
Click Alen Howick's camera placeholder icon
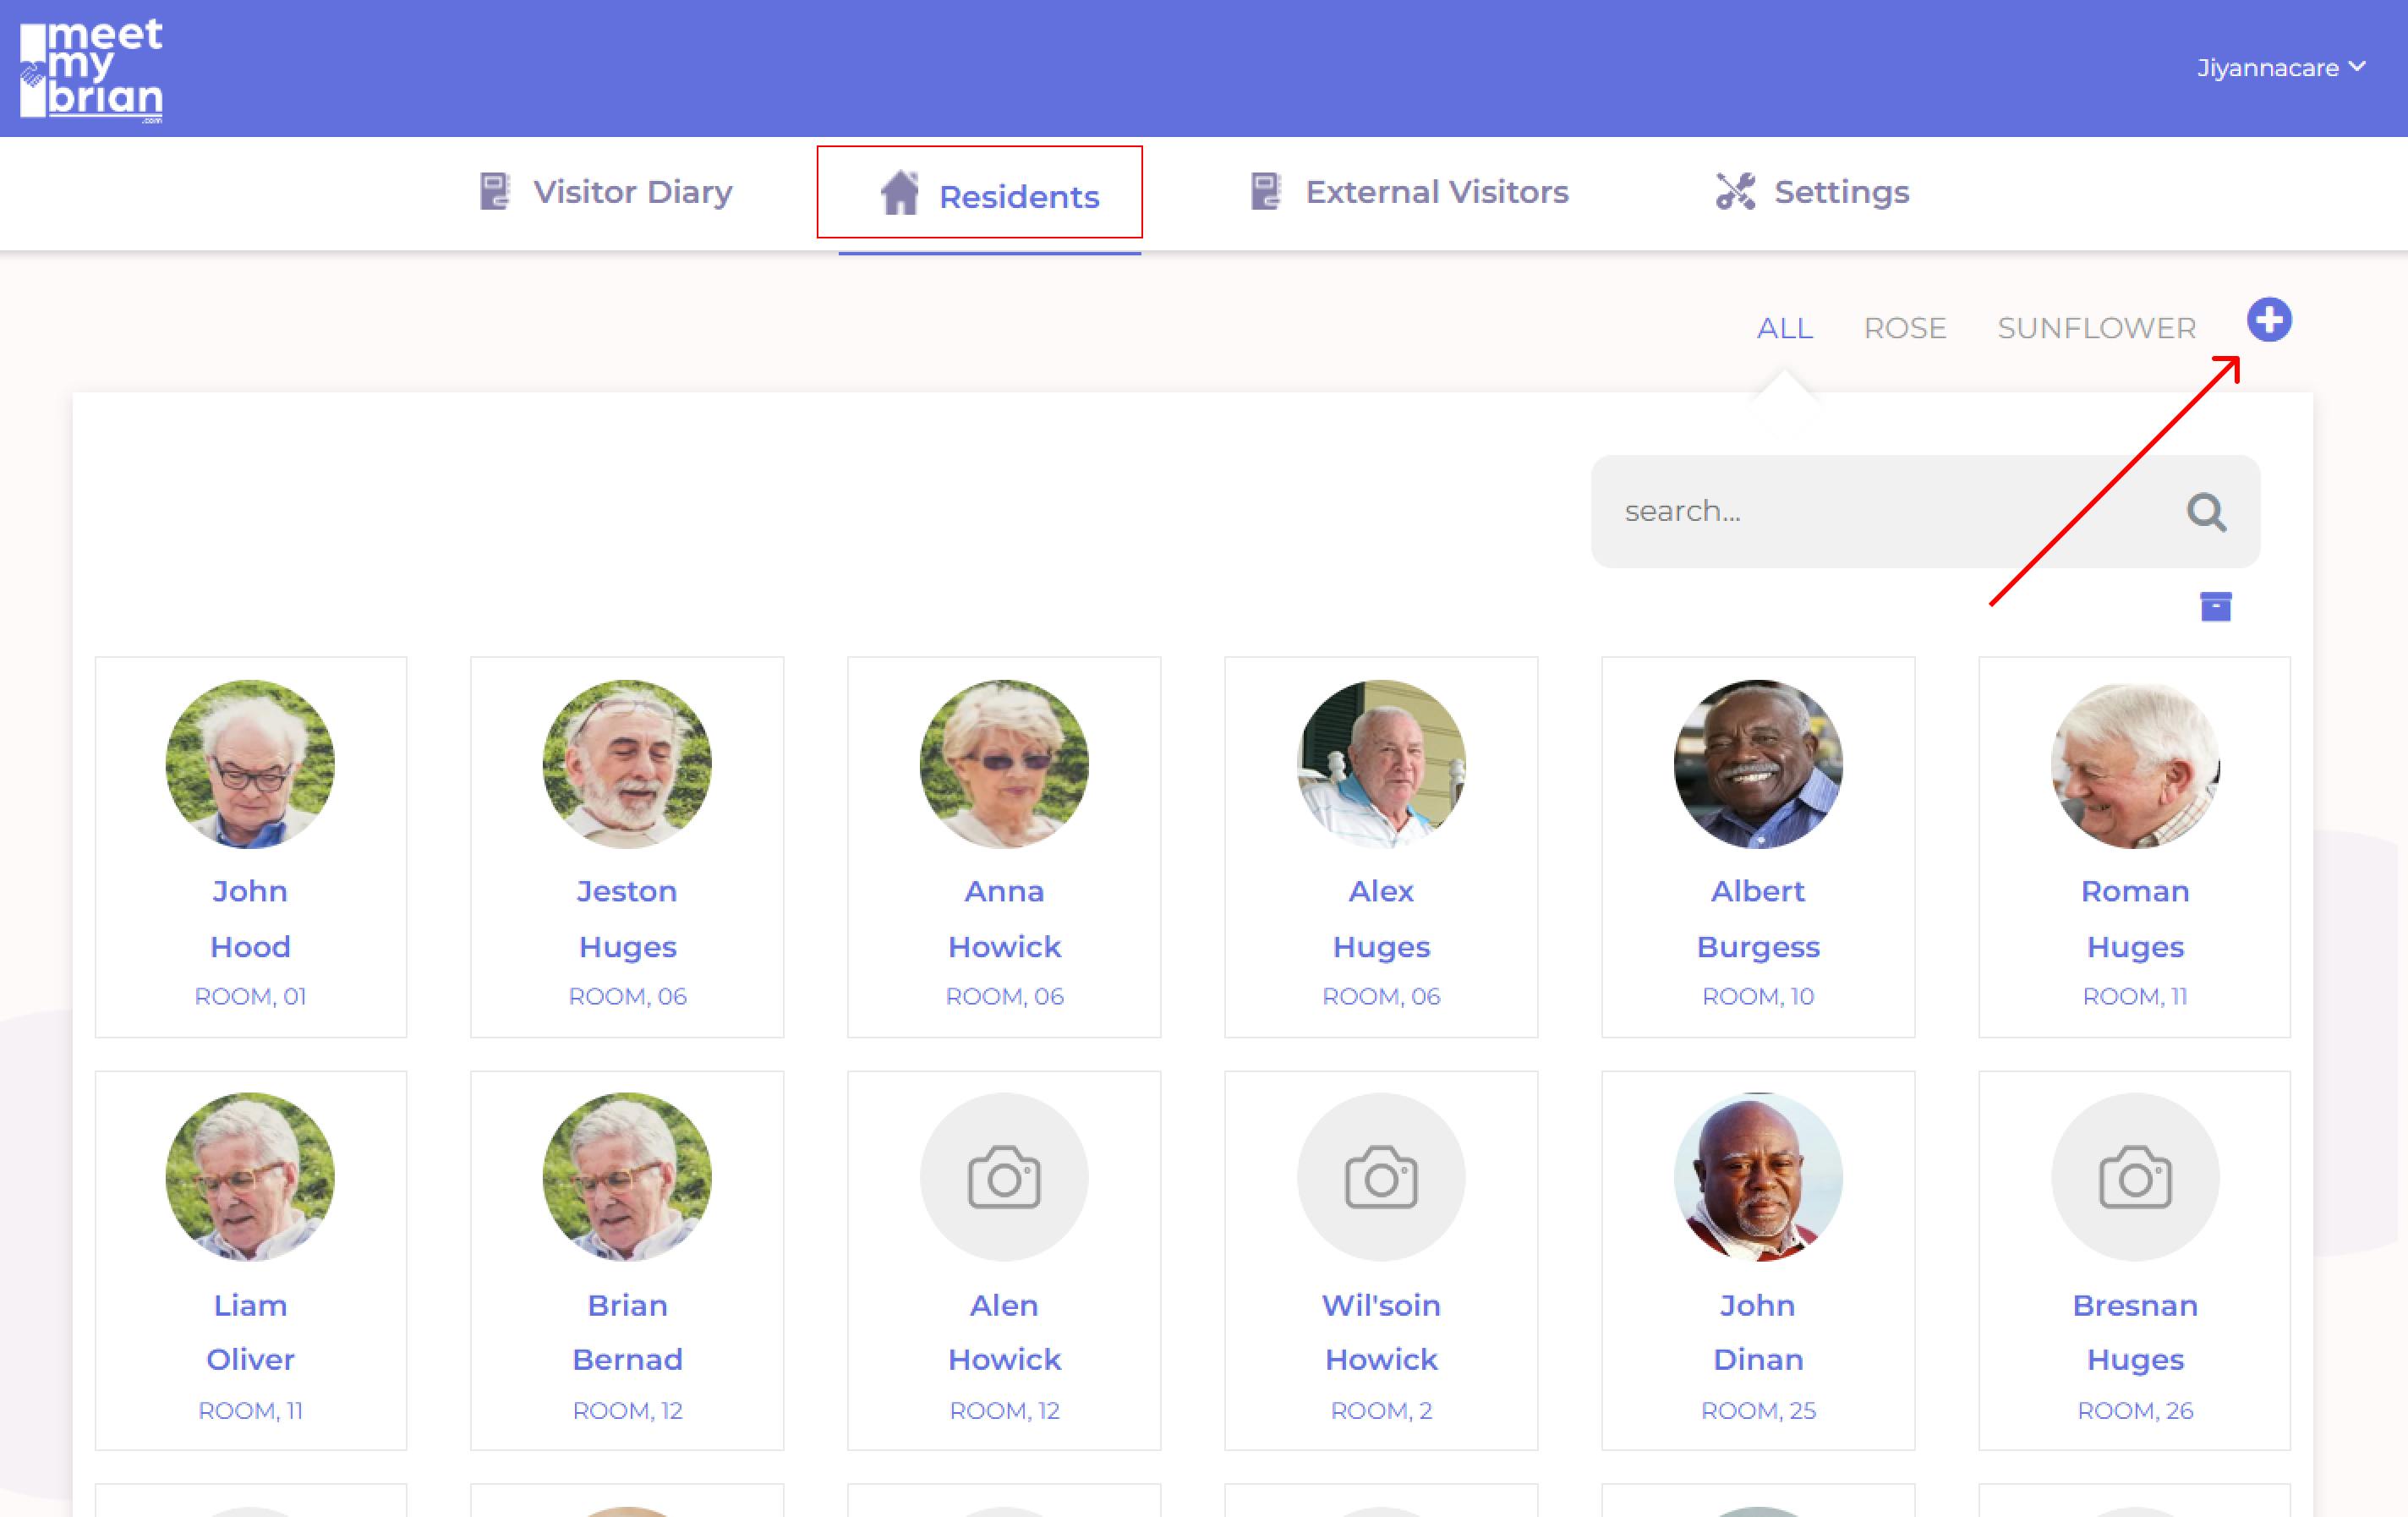coord(1003,1177)
